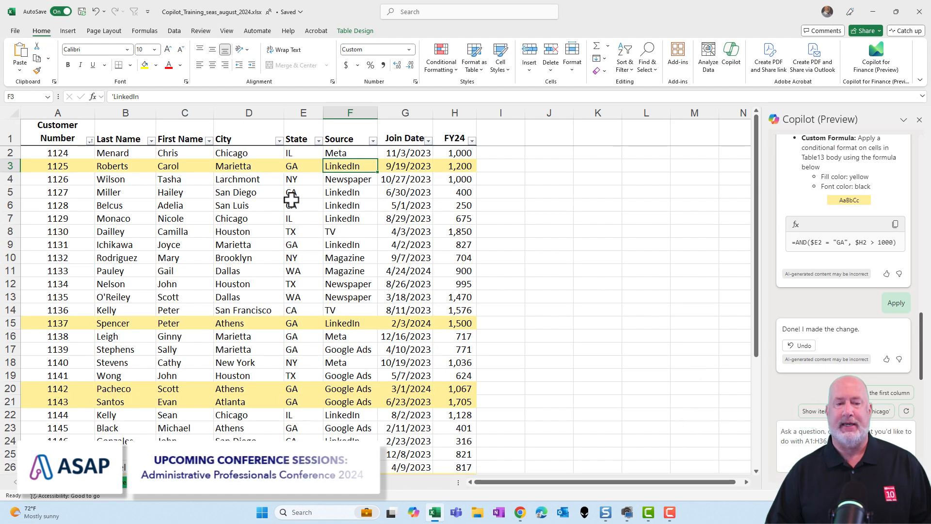Open the Font Color swatch picker
Screen dimensions: 931x524
pos(180,65)
